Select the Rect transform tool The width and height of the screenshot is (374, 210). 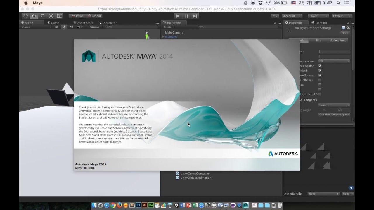tap(59, 16)
